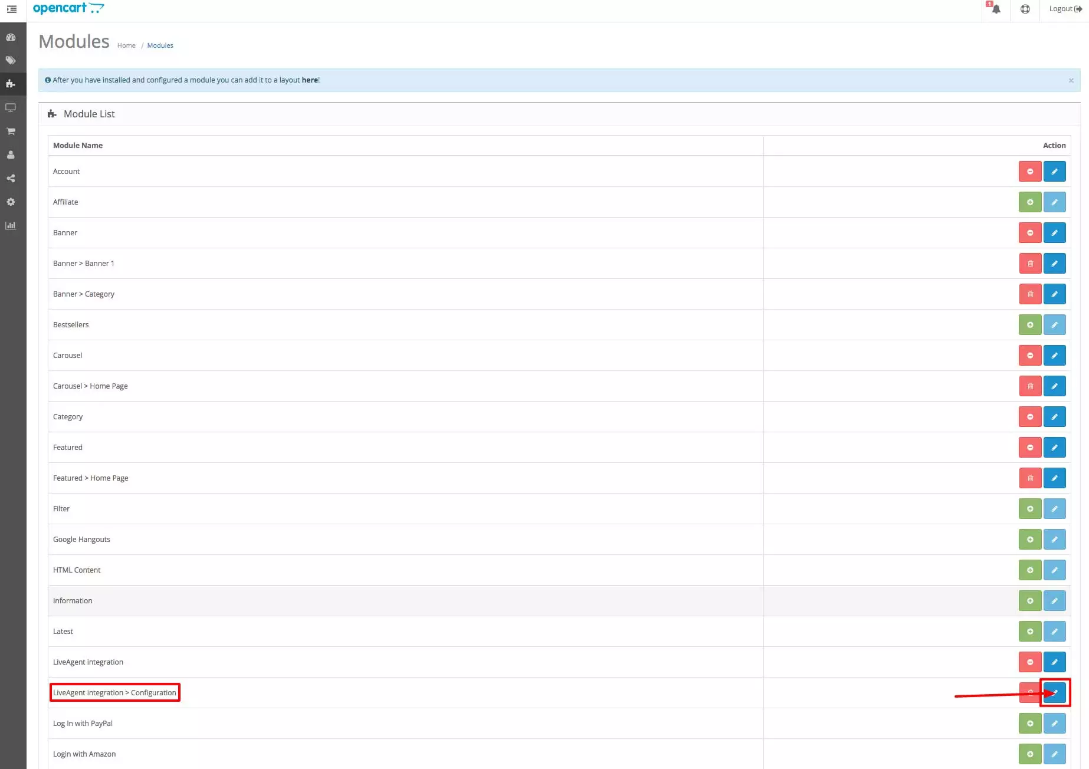Click Logout in the top bar

pos(1064,8)
